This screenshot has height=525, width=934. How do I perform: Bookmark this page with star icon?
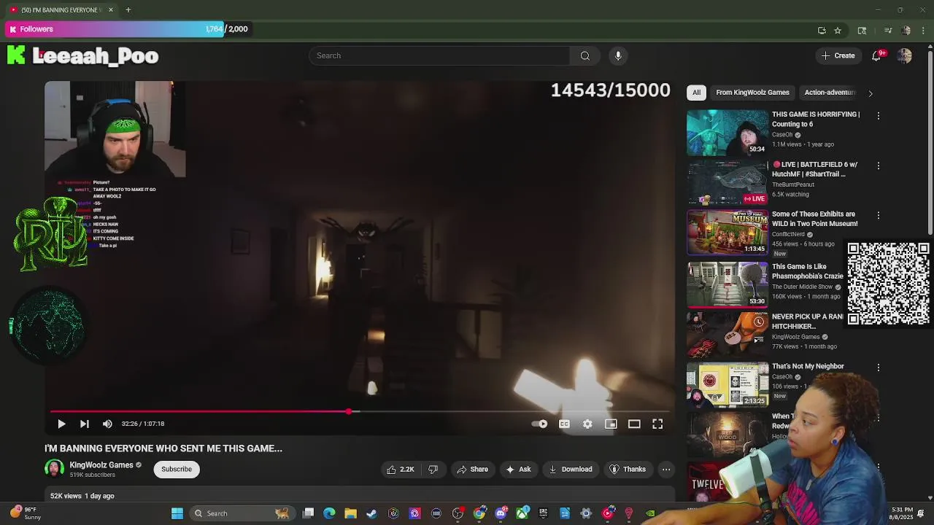coord(838,31)
